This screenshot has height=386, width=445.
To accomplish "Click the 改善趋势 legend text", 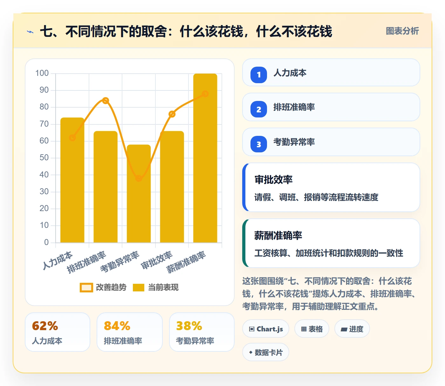I will point(111,287).
